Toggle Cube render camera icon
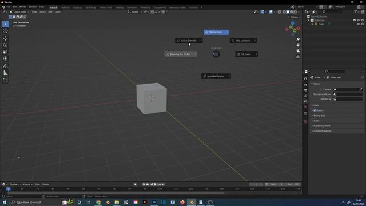The width and height of the screenshot is (366, 206). [362, 24]
